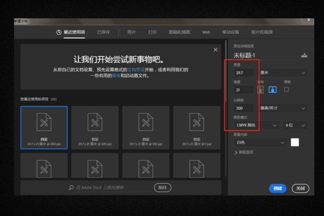324x216 pixels.
Task: Open the 白色 background contents dropdown
Action: click(x=260, y=143)
